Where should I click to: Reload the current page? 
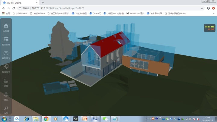[x=14, y=8]
